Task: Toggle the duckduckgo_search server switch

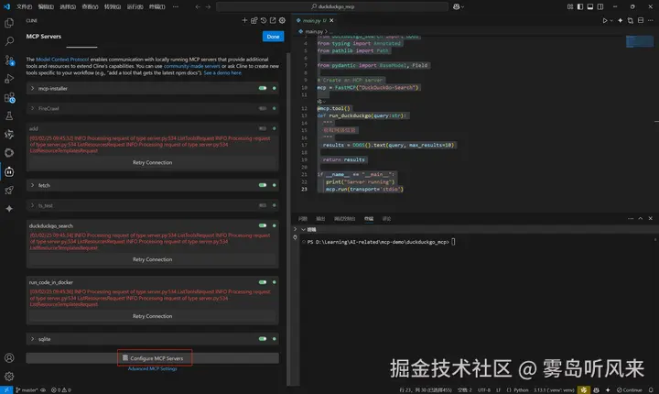Action: (263, 225)
